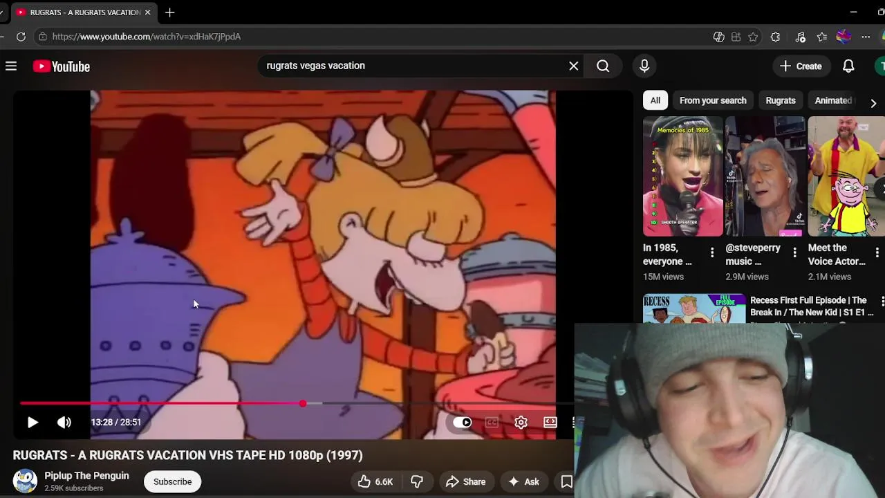Clear the search text with the X
This screenshot has height=498, width=885.
coord(574,66)
